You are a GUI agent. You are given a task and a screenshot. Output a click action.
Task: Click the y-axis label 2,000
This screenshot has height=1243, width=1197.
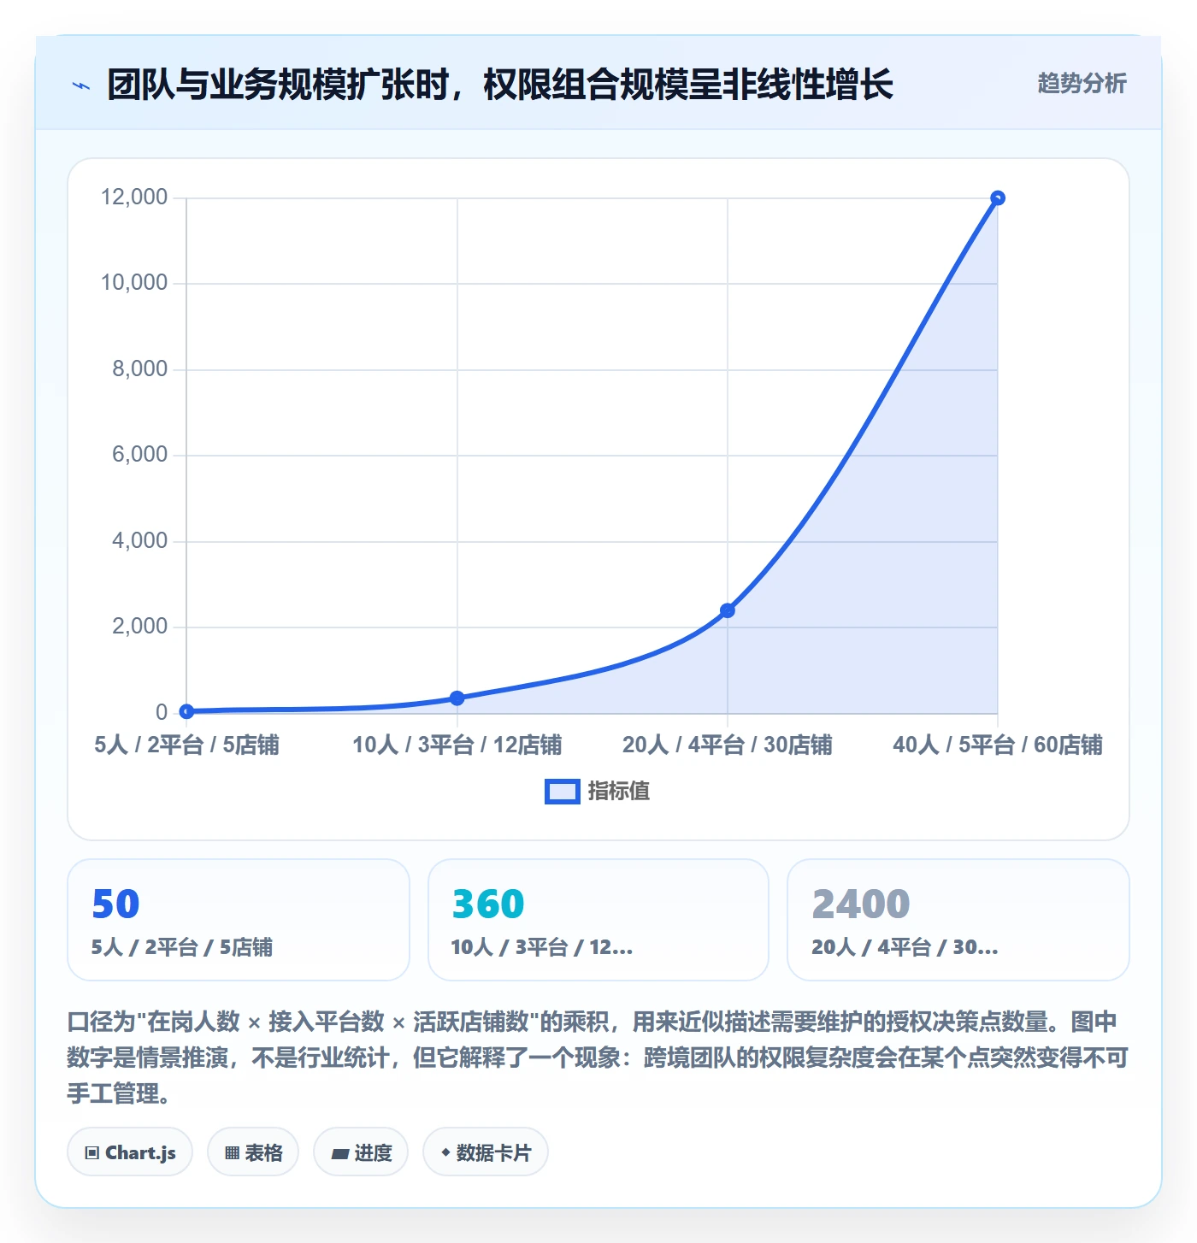(140, 627)
